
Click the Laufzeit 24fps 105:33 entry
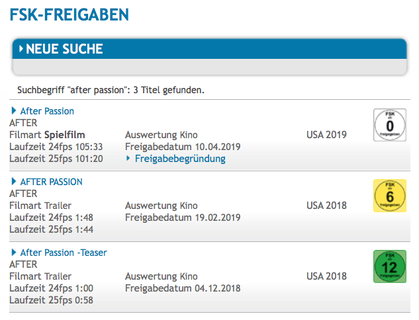(56, 147)
